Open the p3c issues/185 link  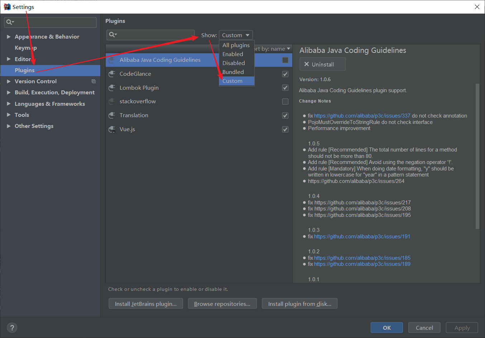click(362, 258)
